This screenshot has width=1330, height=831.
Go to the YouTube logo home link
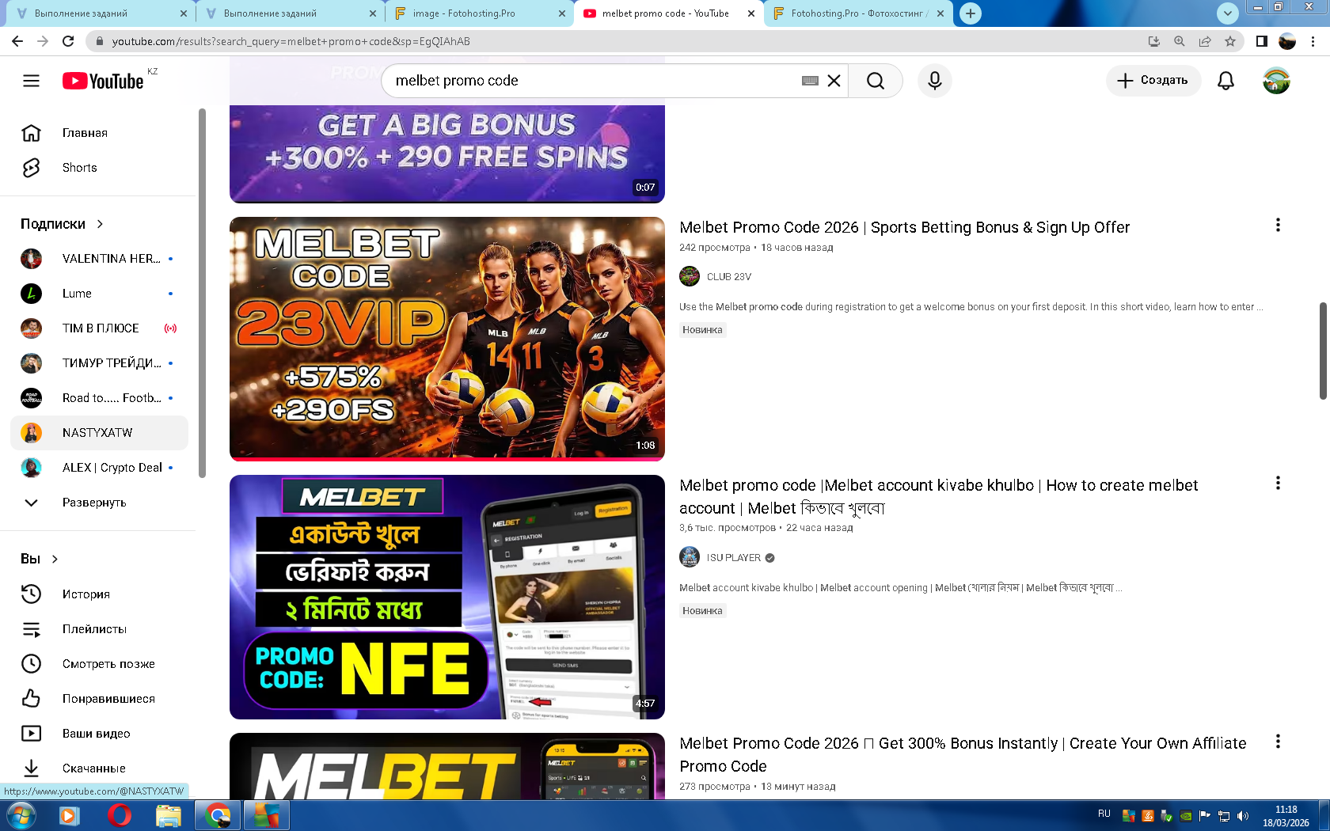coord(103,81)
